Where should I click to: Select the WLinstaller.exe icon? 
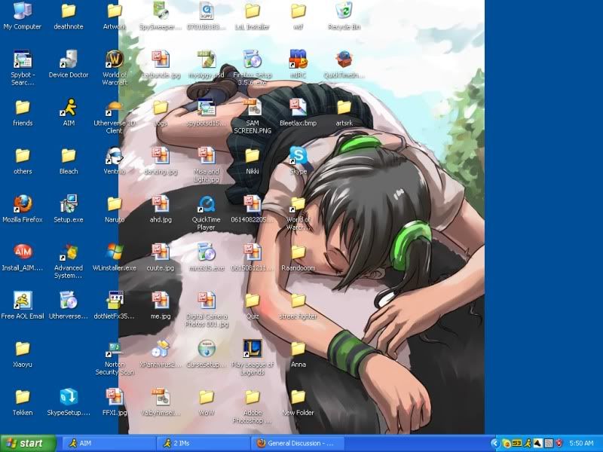coord(115,257)
